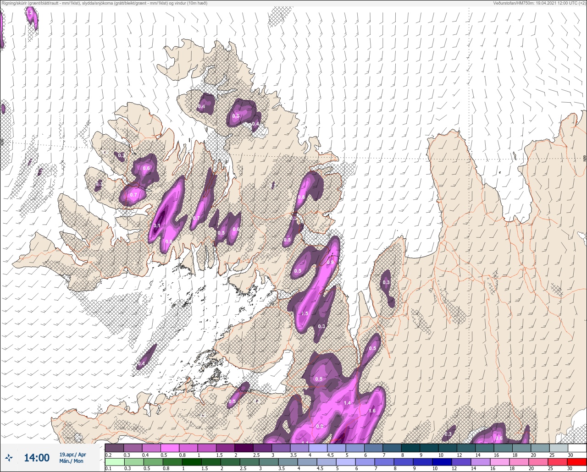Select the weekday text 'Mán./ Mon'

[x=72, y=461]
